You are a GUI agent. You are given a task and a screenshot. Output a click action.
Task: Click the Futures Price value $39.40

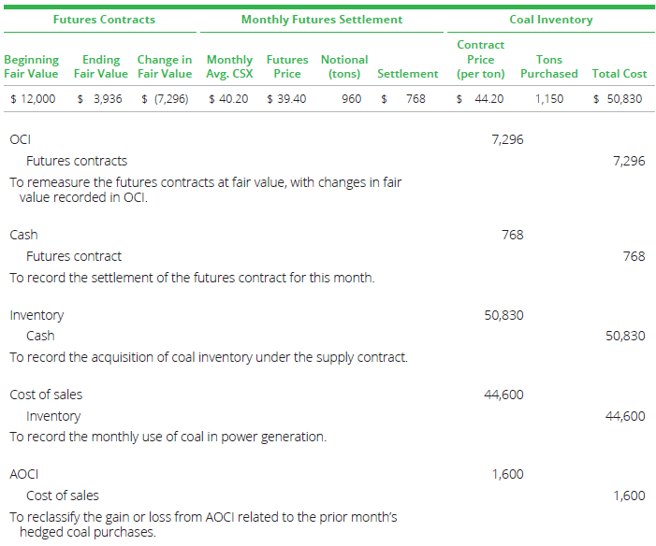pyautogui.click(x=286, y=98)
